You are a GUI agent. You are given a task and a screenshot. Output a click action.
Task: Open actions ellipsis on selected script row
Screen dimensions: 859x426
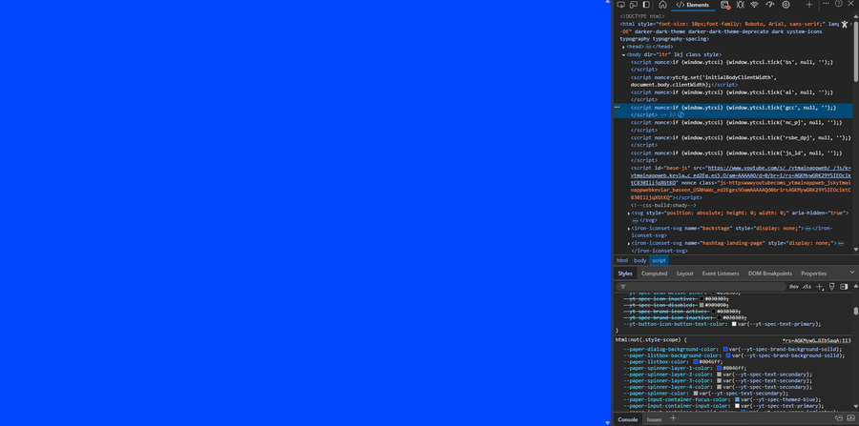click(x=617, y=108)
